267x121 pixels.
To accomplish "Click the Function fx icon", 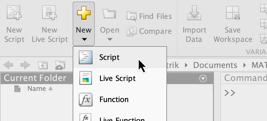I will pos(86,99).
